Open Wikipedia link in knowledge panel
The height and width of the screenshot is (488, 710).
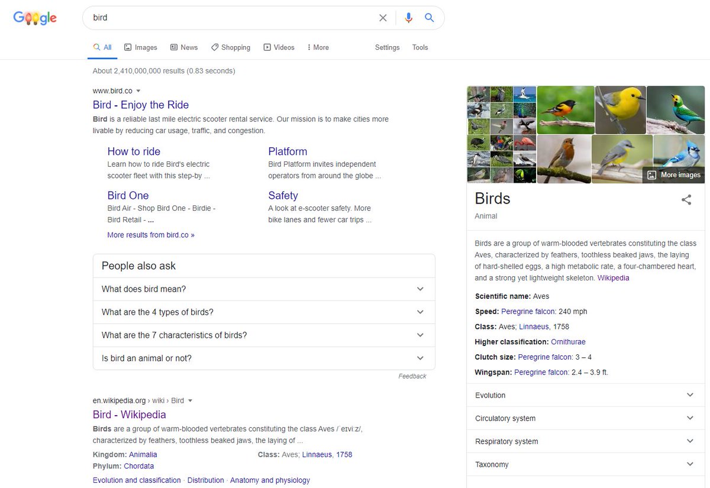point(614,278)
